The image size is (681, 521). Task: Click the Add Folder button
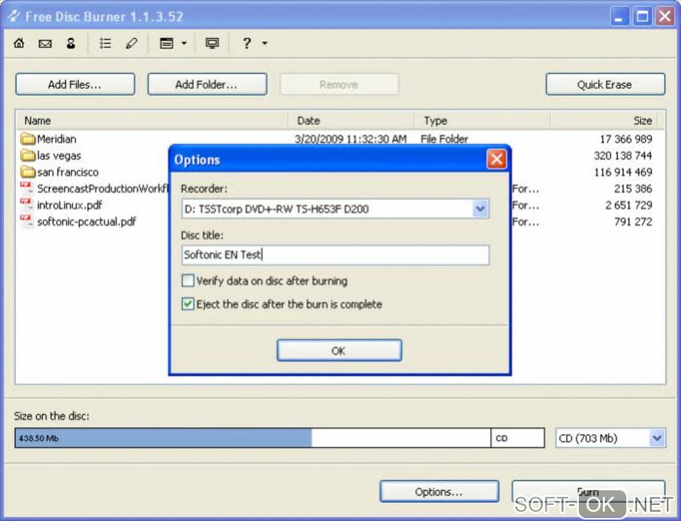(x=207, y=84)
